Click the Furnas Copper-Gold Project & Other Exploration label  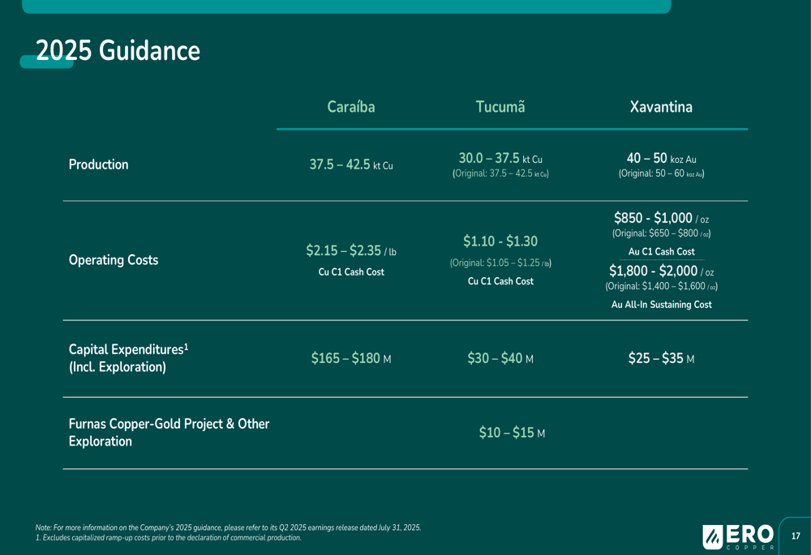click(169, 433)
